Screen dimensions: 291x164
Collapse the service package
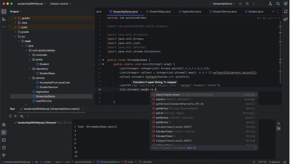30,78
